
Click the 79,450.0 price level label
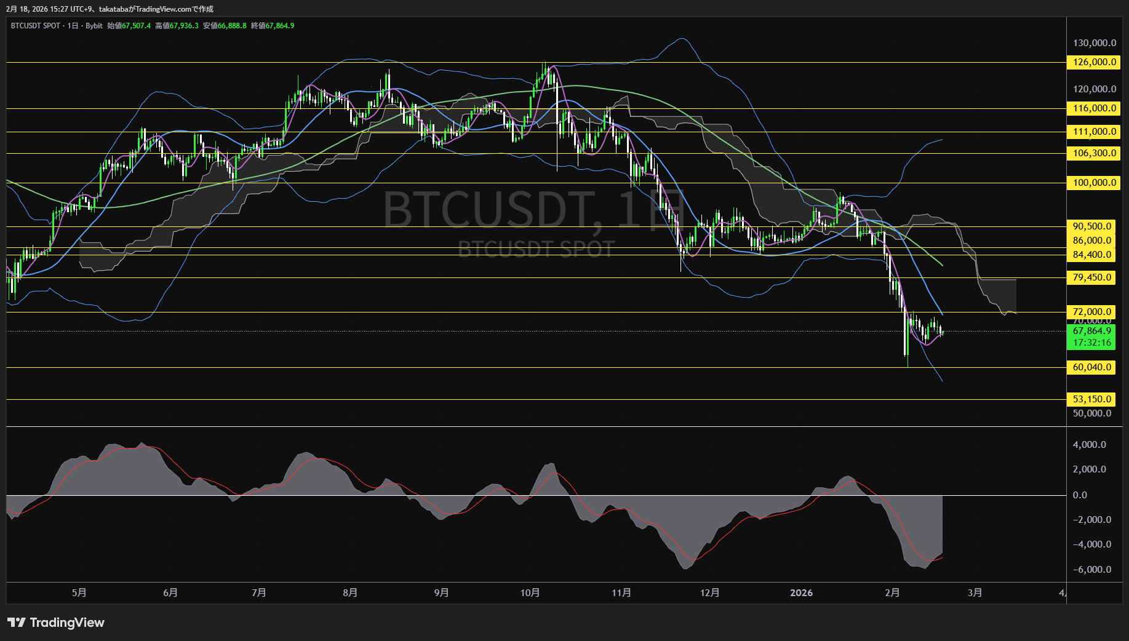[x=1091, y=277]
